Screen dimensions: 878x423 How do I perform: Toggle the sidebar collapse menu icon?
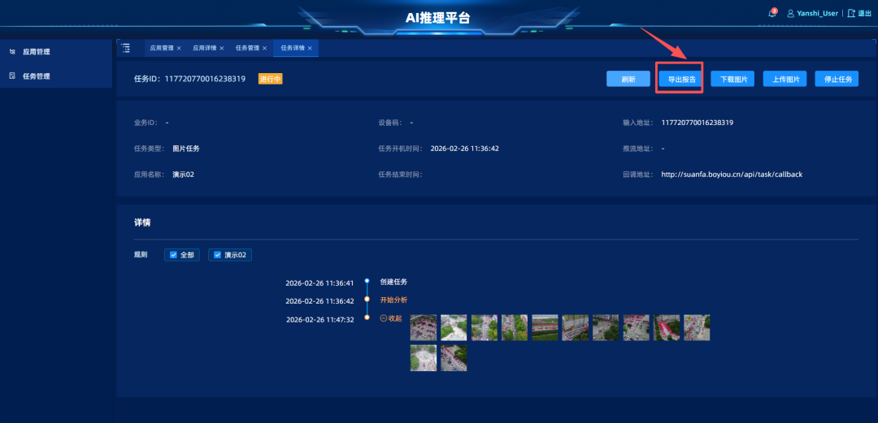tap(125, 48)
